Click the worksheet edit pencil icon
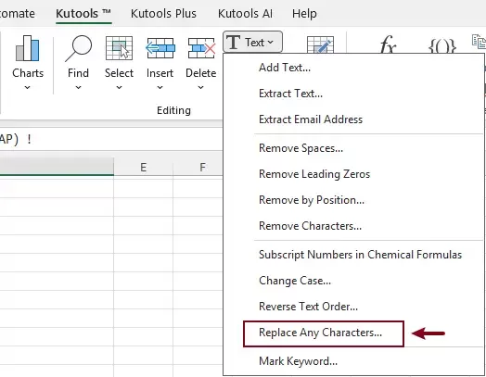The height and width of the screenshot is (377, 486). (321, 44)
